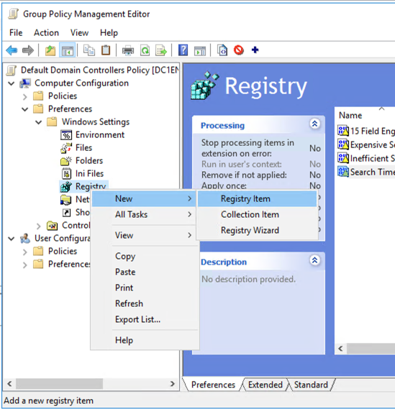
Task: Click the Refresh toolbar icon
Action: [145, 50]
